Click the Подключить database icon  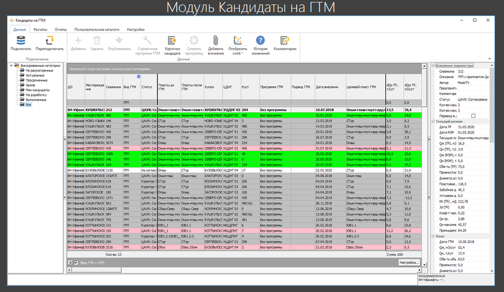pyautogui.click(x=21, y=40)
